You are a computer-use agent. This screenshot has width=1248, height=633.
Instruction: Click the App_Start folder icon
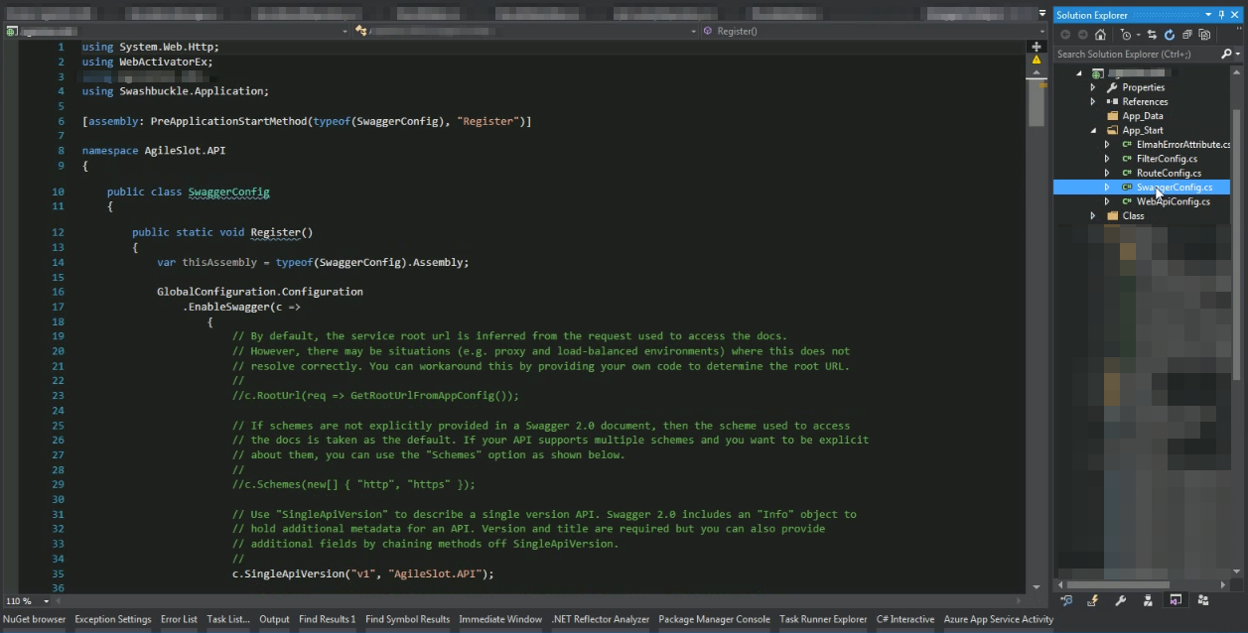[x=1112, y=130]
